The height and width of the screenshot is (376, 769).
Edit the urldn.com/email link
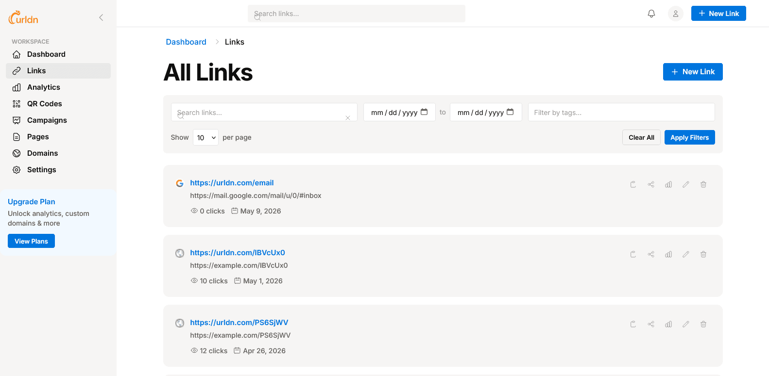(686, 184)
